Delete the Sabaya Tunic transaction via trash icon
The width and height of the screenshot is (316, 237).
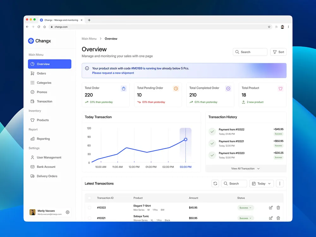(x=278, y=218)
